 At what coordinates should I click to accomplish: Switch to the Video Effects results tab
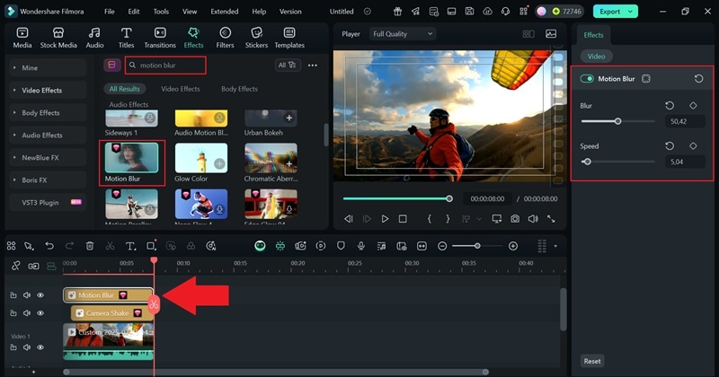click(181, 89)
